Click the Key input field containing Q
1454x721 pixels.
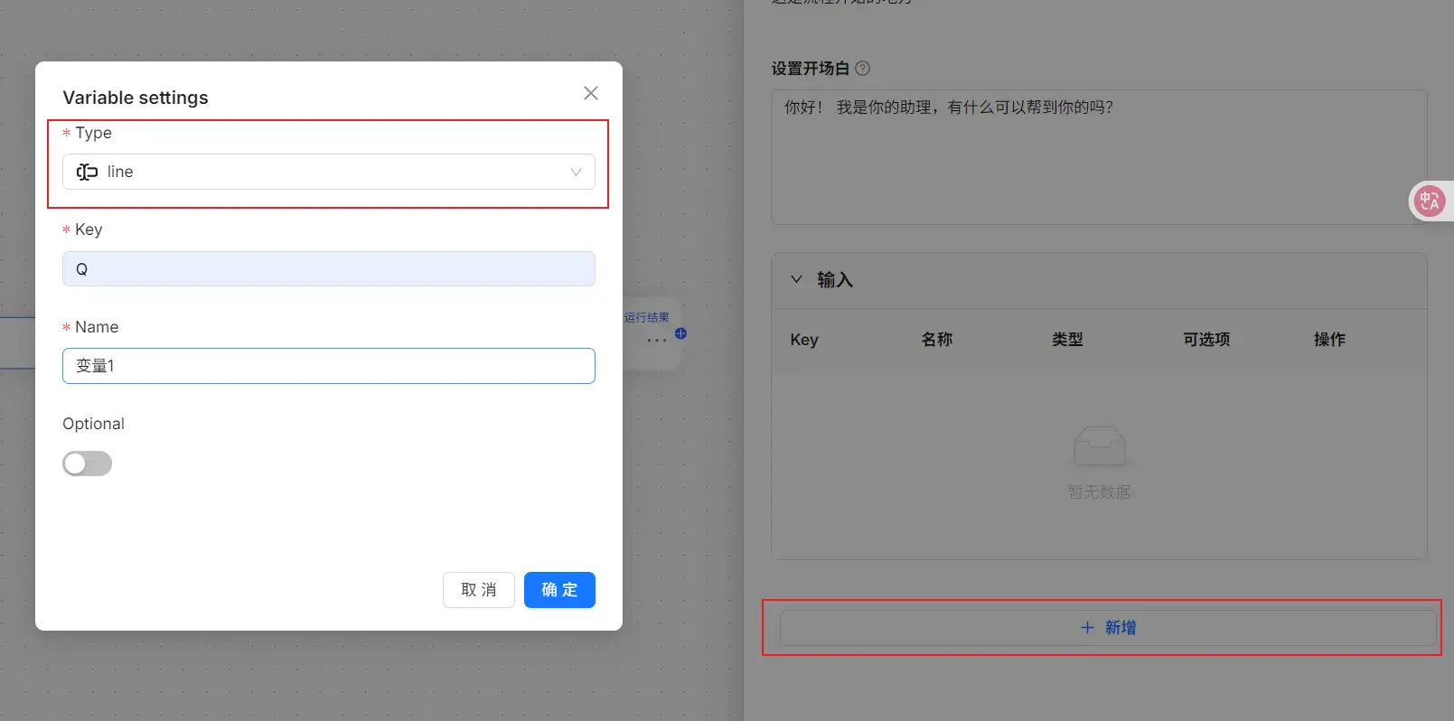pos(329,268)
